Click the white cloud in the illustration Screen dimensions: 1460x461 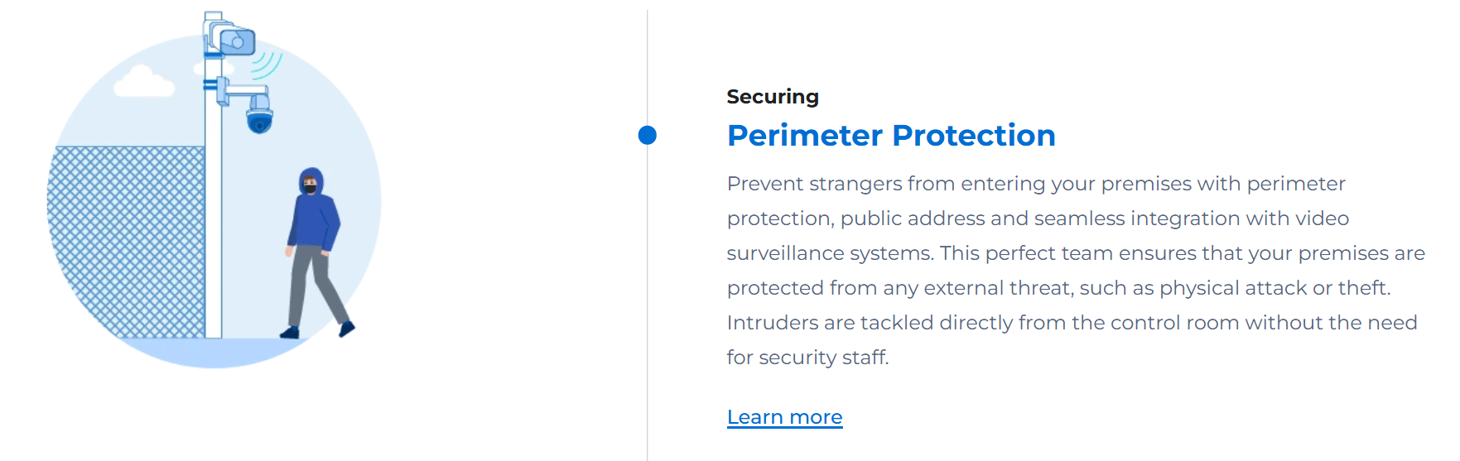pos(143,81)
